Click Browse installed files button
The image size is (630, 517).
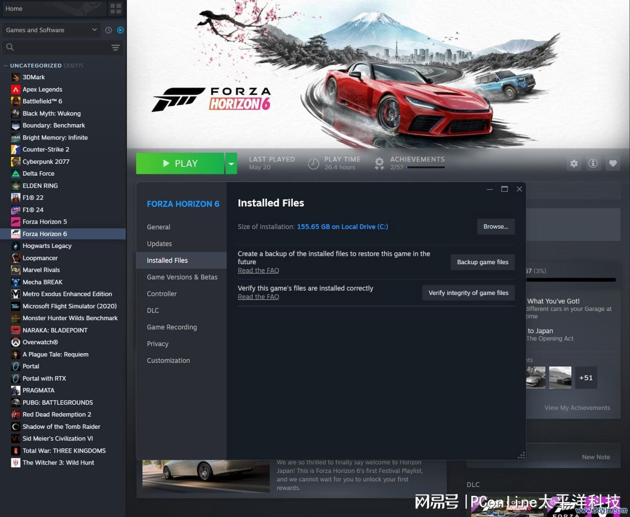496,226
